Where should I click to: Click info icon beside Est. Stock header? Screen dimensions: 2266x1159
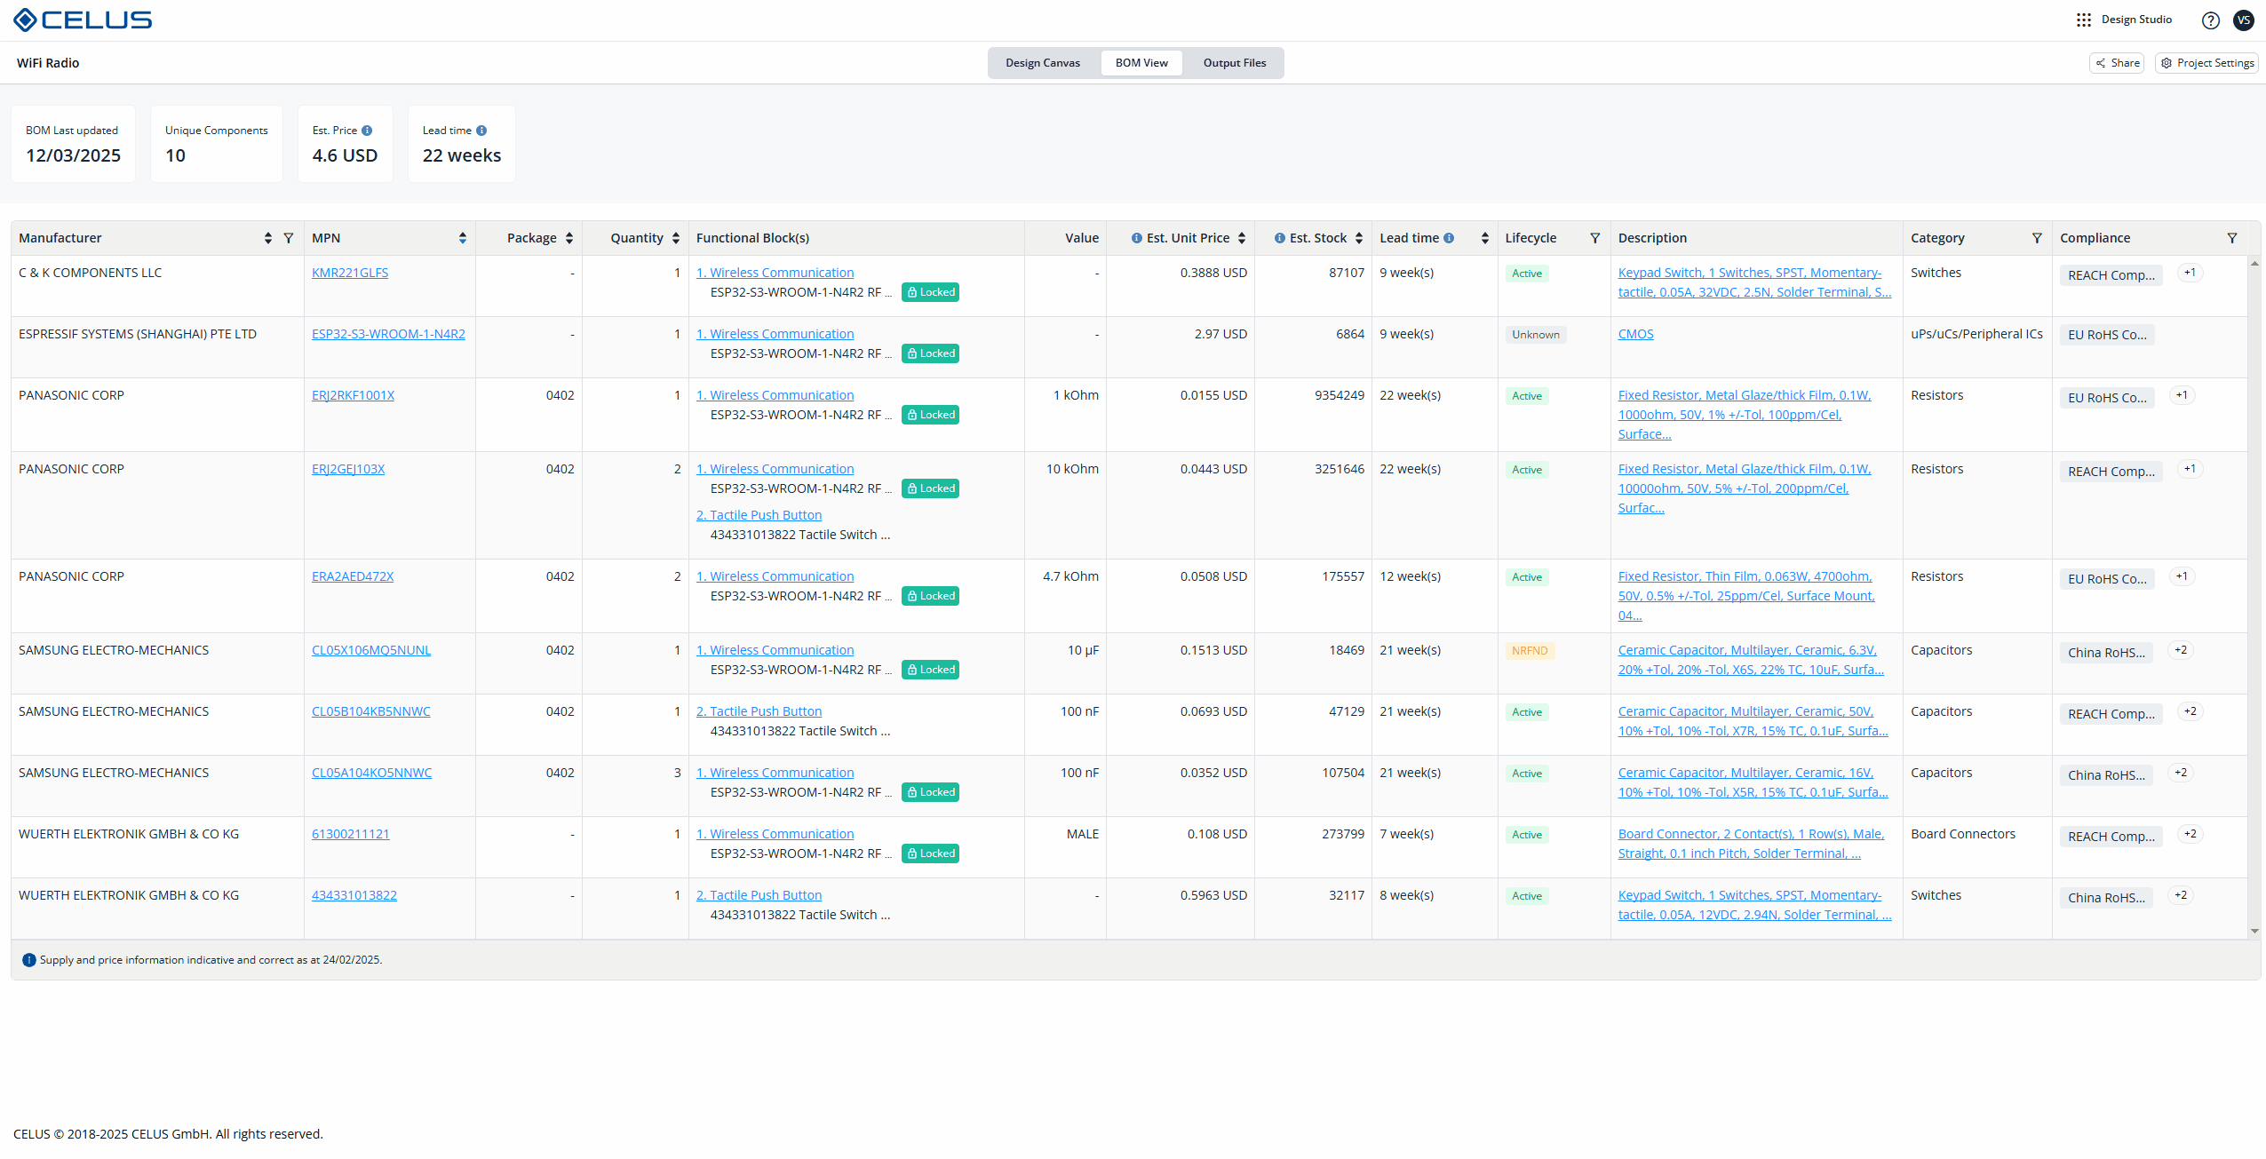click(1279, 238)
